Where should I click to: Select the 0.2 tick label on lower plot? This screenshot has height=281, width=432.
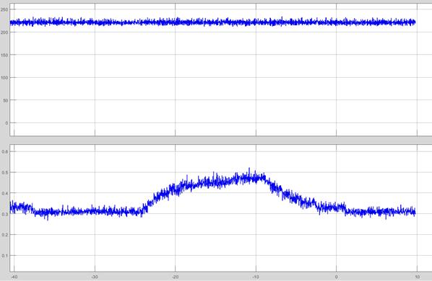click(5, 235)
